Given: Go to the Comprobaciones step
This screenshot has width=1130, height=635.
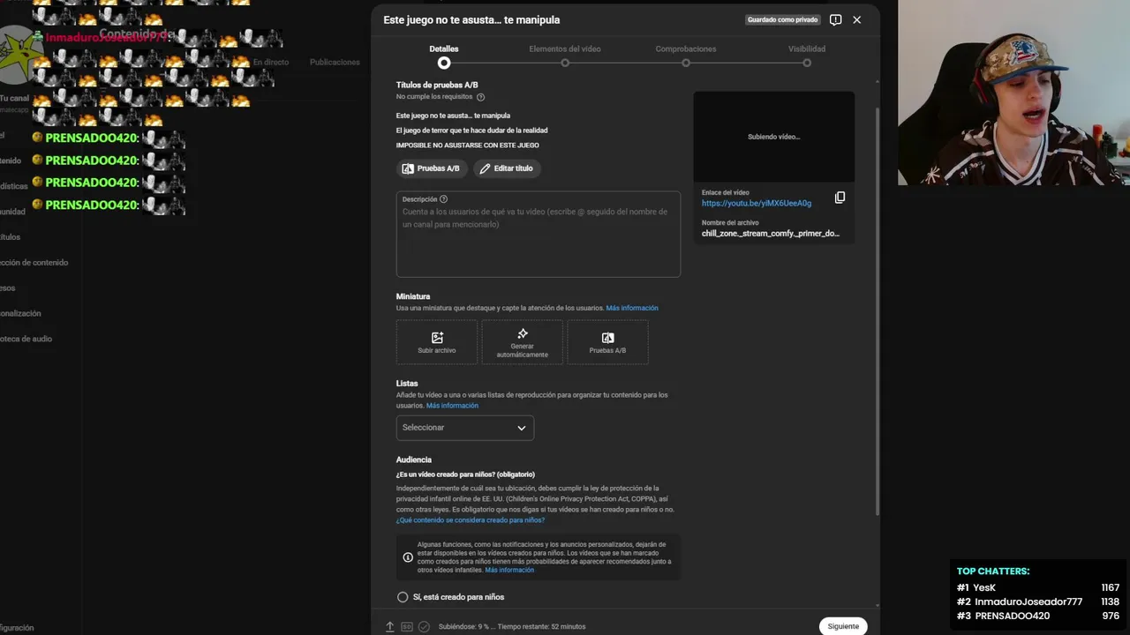Looking at the screenshot, I should tap(686, 56).
